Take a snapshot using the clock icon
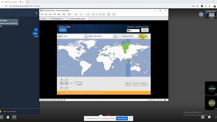The width and height of the screenshot is (217, 122). point(81,14)
